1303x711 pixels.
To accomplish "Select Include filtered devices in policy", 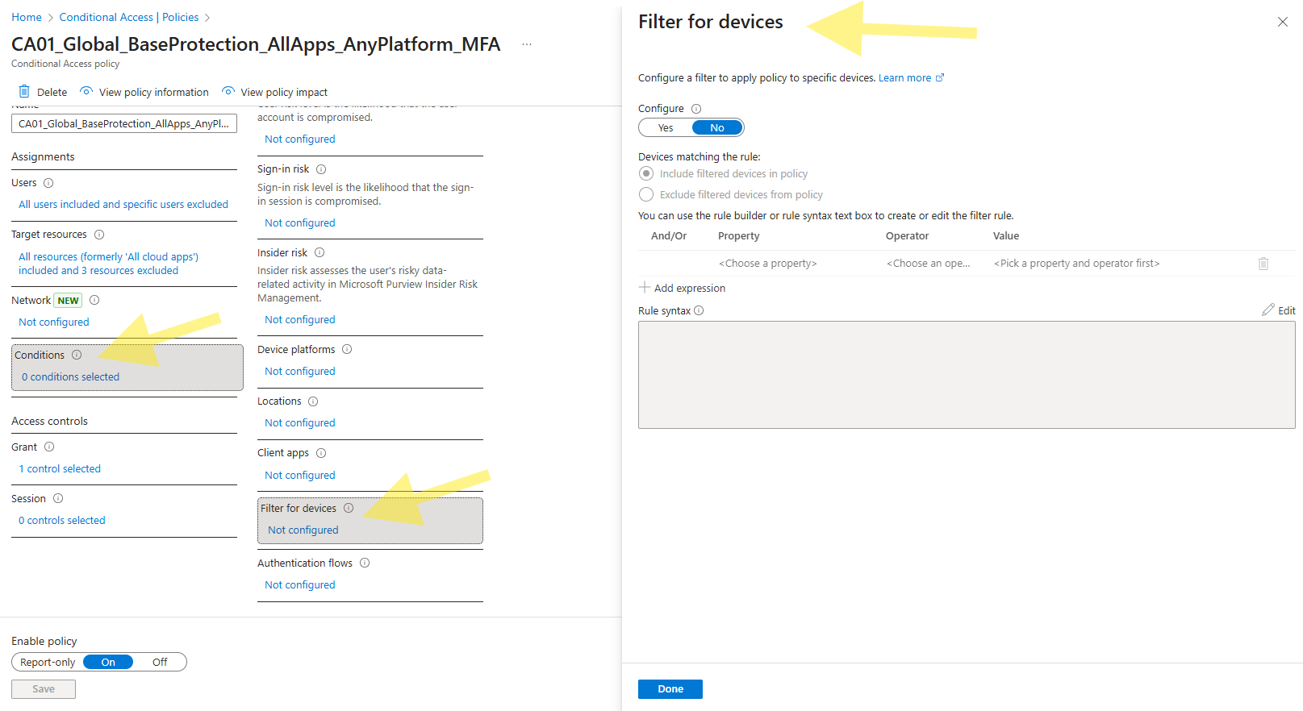I will click(x=646, y=173).
